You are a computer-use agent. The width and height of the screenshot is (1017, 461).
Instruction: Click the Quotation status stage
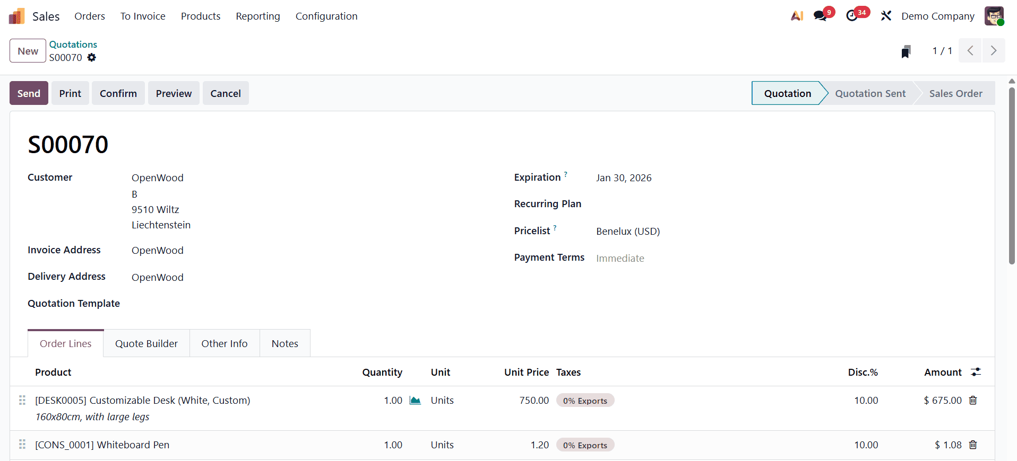(x=788, y=93)
